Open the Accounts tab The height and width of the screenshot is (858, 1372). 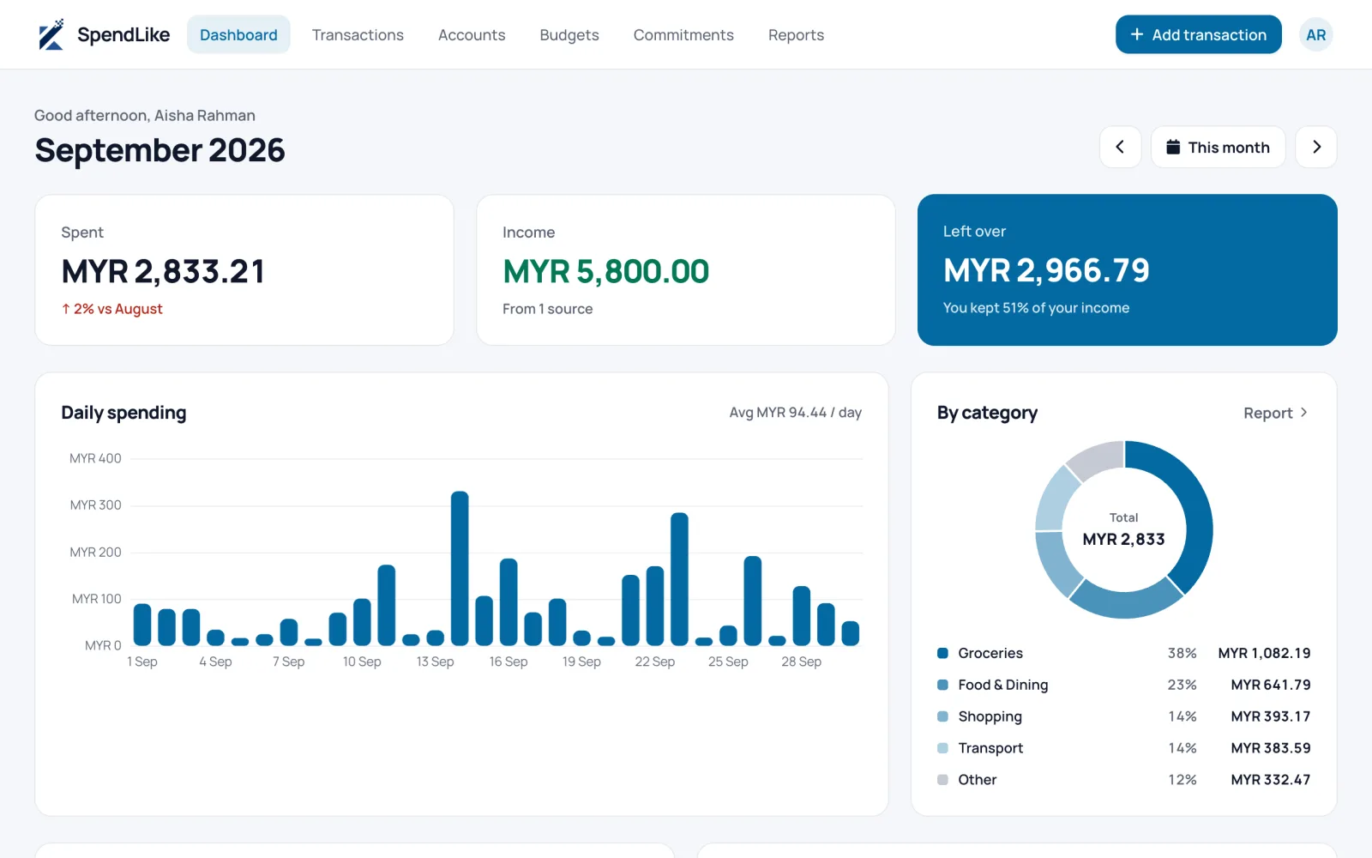click(x=472, y=34)
